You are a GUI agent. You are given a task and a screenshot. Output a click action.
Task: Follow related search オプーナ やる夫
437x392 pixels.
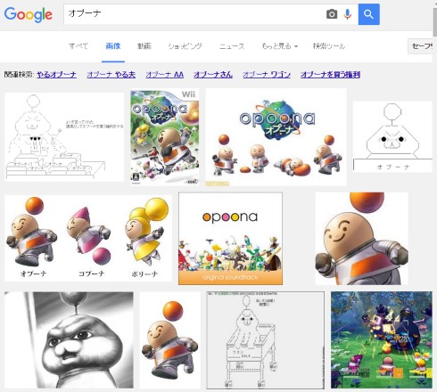tap(111, 75)
